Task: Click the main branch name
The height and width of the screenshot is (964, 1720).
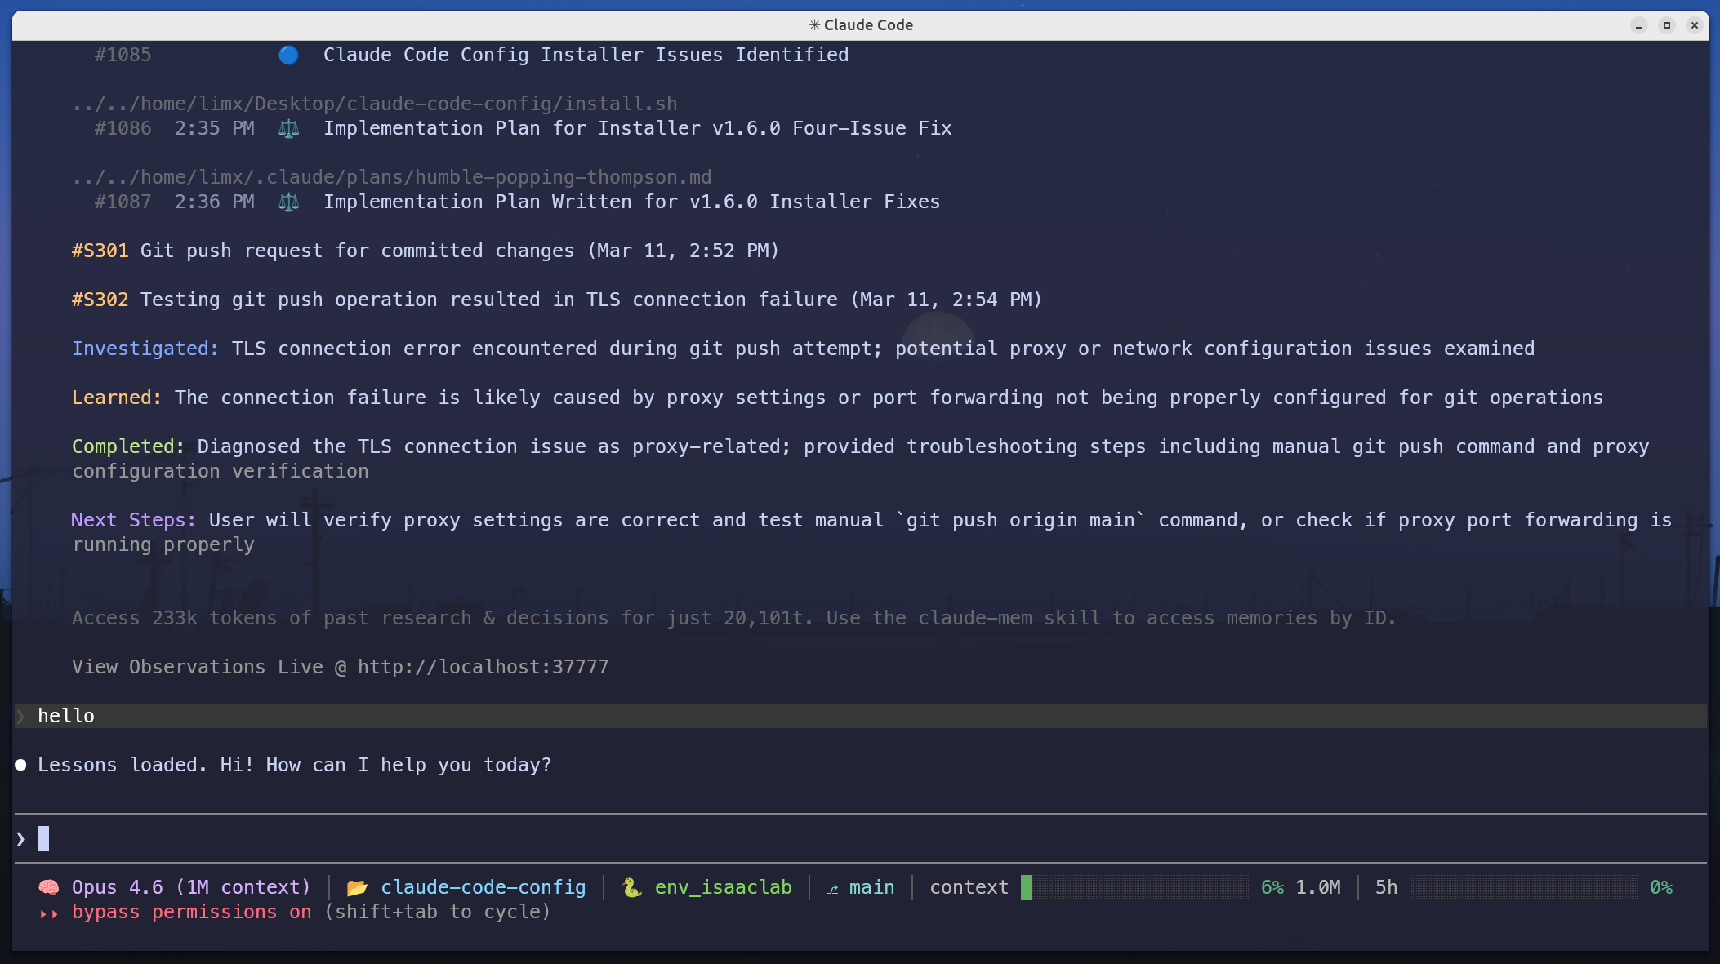Action: pyautogui.click(x=872, y=887)
